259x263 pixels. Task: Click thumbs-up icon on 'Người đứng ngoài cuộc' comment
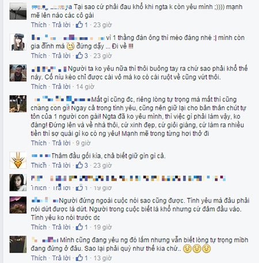click(x=79, y=227)
